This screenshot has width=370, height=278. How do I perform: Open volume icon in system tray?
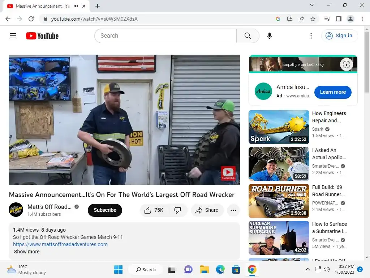click(x=326, y=269)
